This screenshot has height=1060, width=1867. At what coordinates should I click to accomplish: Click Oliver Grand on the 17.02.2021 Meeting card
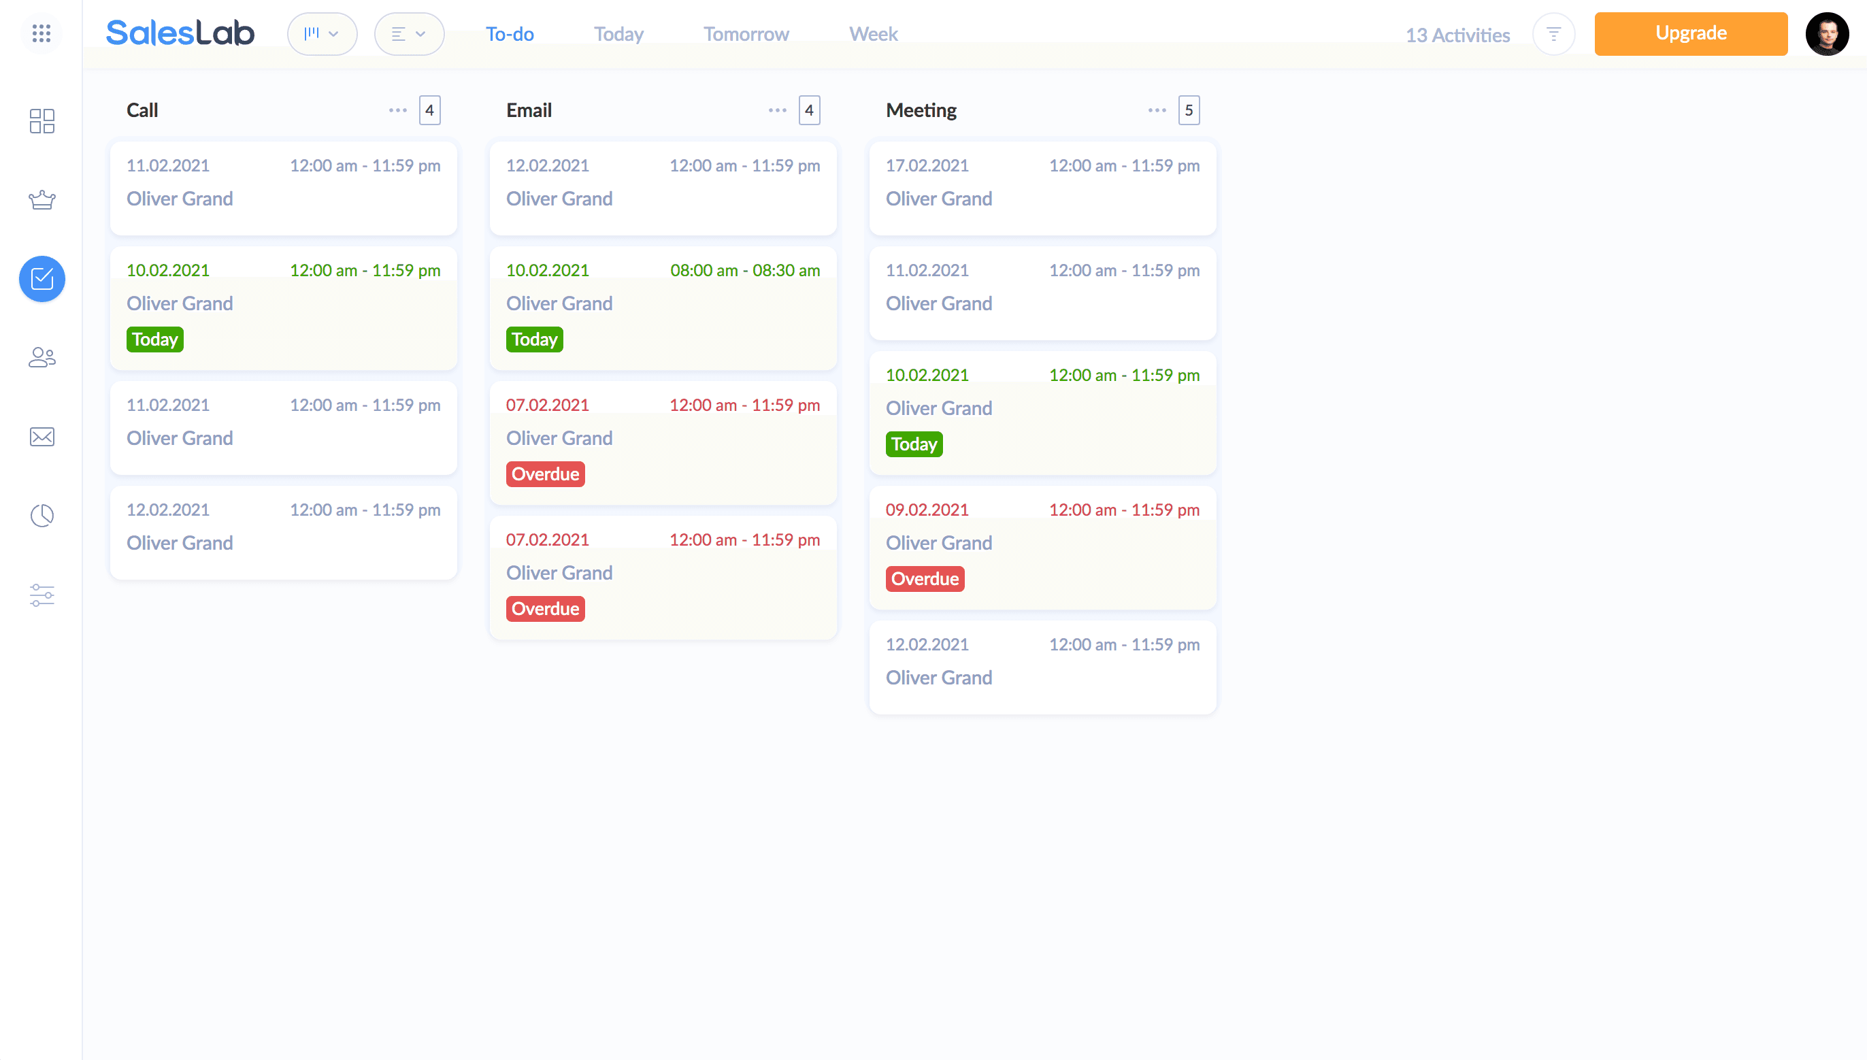(938, 199)
